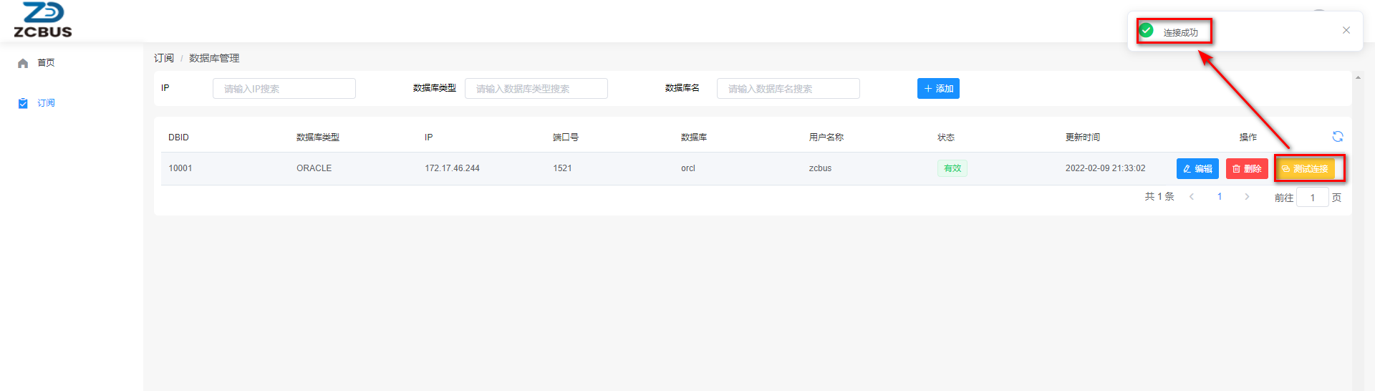
Task: Open 首页 in the sidebar menu
Action: click(46, 63)
